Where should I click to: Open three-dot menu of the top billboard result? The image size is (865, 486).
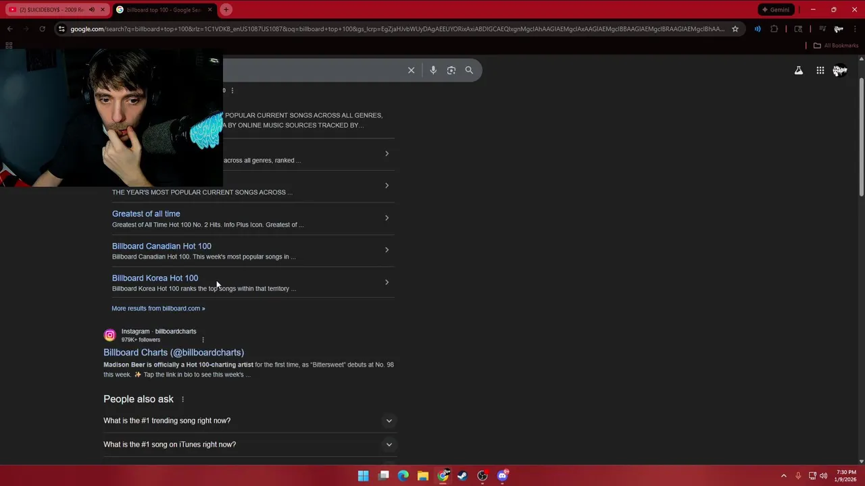(x=232, y=90)
